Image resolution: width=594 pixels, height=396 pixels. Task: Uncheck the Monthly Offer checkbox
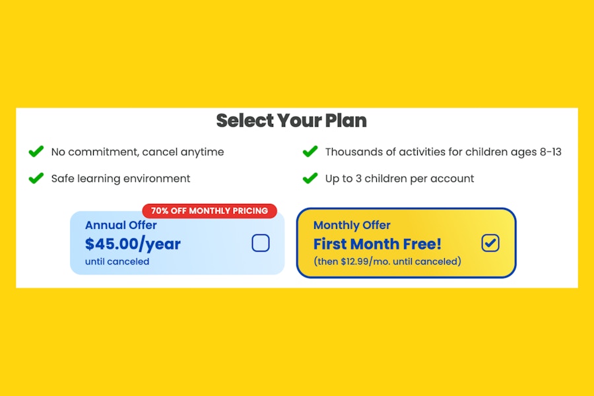coord(490,243)
